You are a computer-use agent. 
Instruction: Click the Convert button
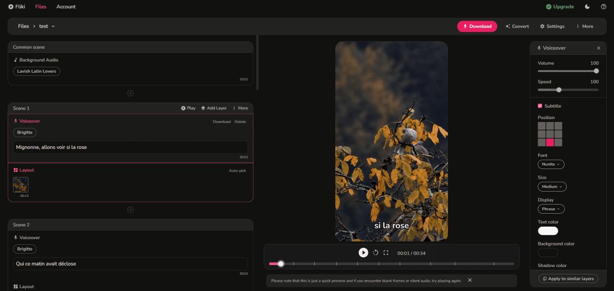pyautogui.click(x=517, y=26)
